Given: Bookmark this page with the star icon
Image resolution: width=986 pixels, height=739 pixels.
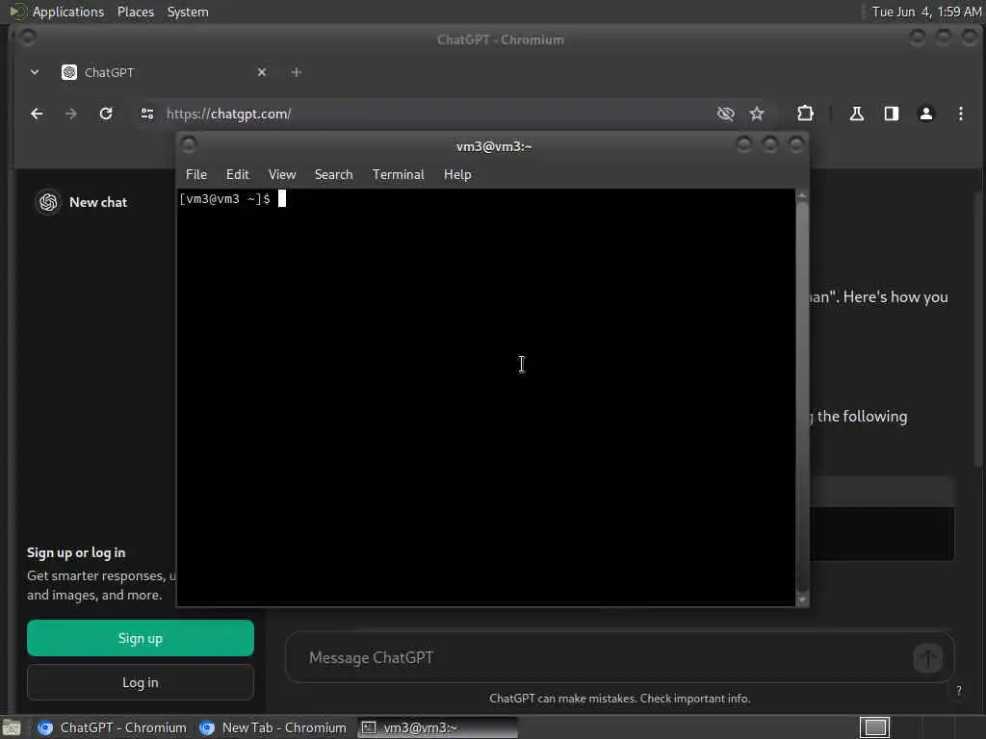Looking at the screenshot, I should click(757, 114).
